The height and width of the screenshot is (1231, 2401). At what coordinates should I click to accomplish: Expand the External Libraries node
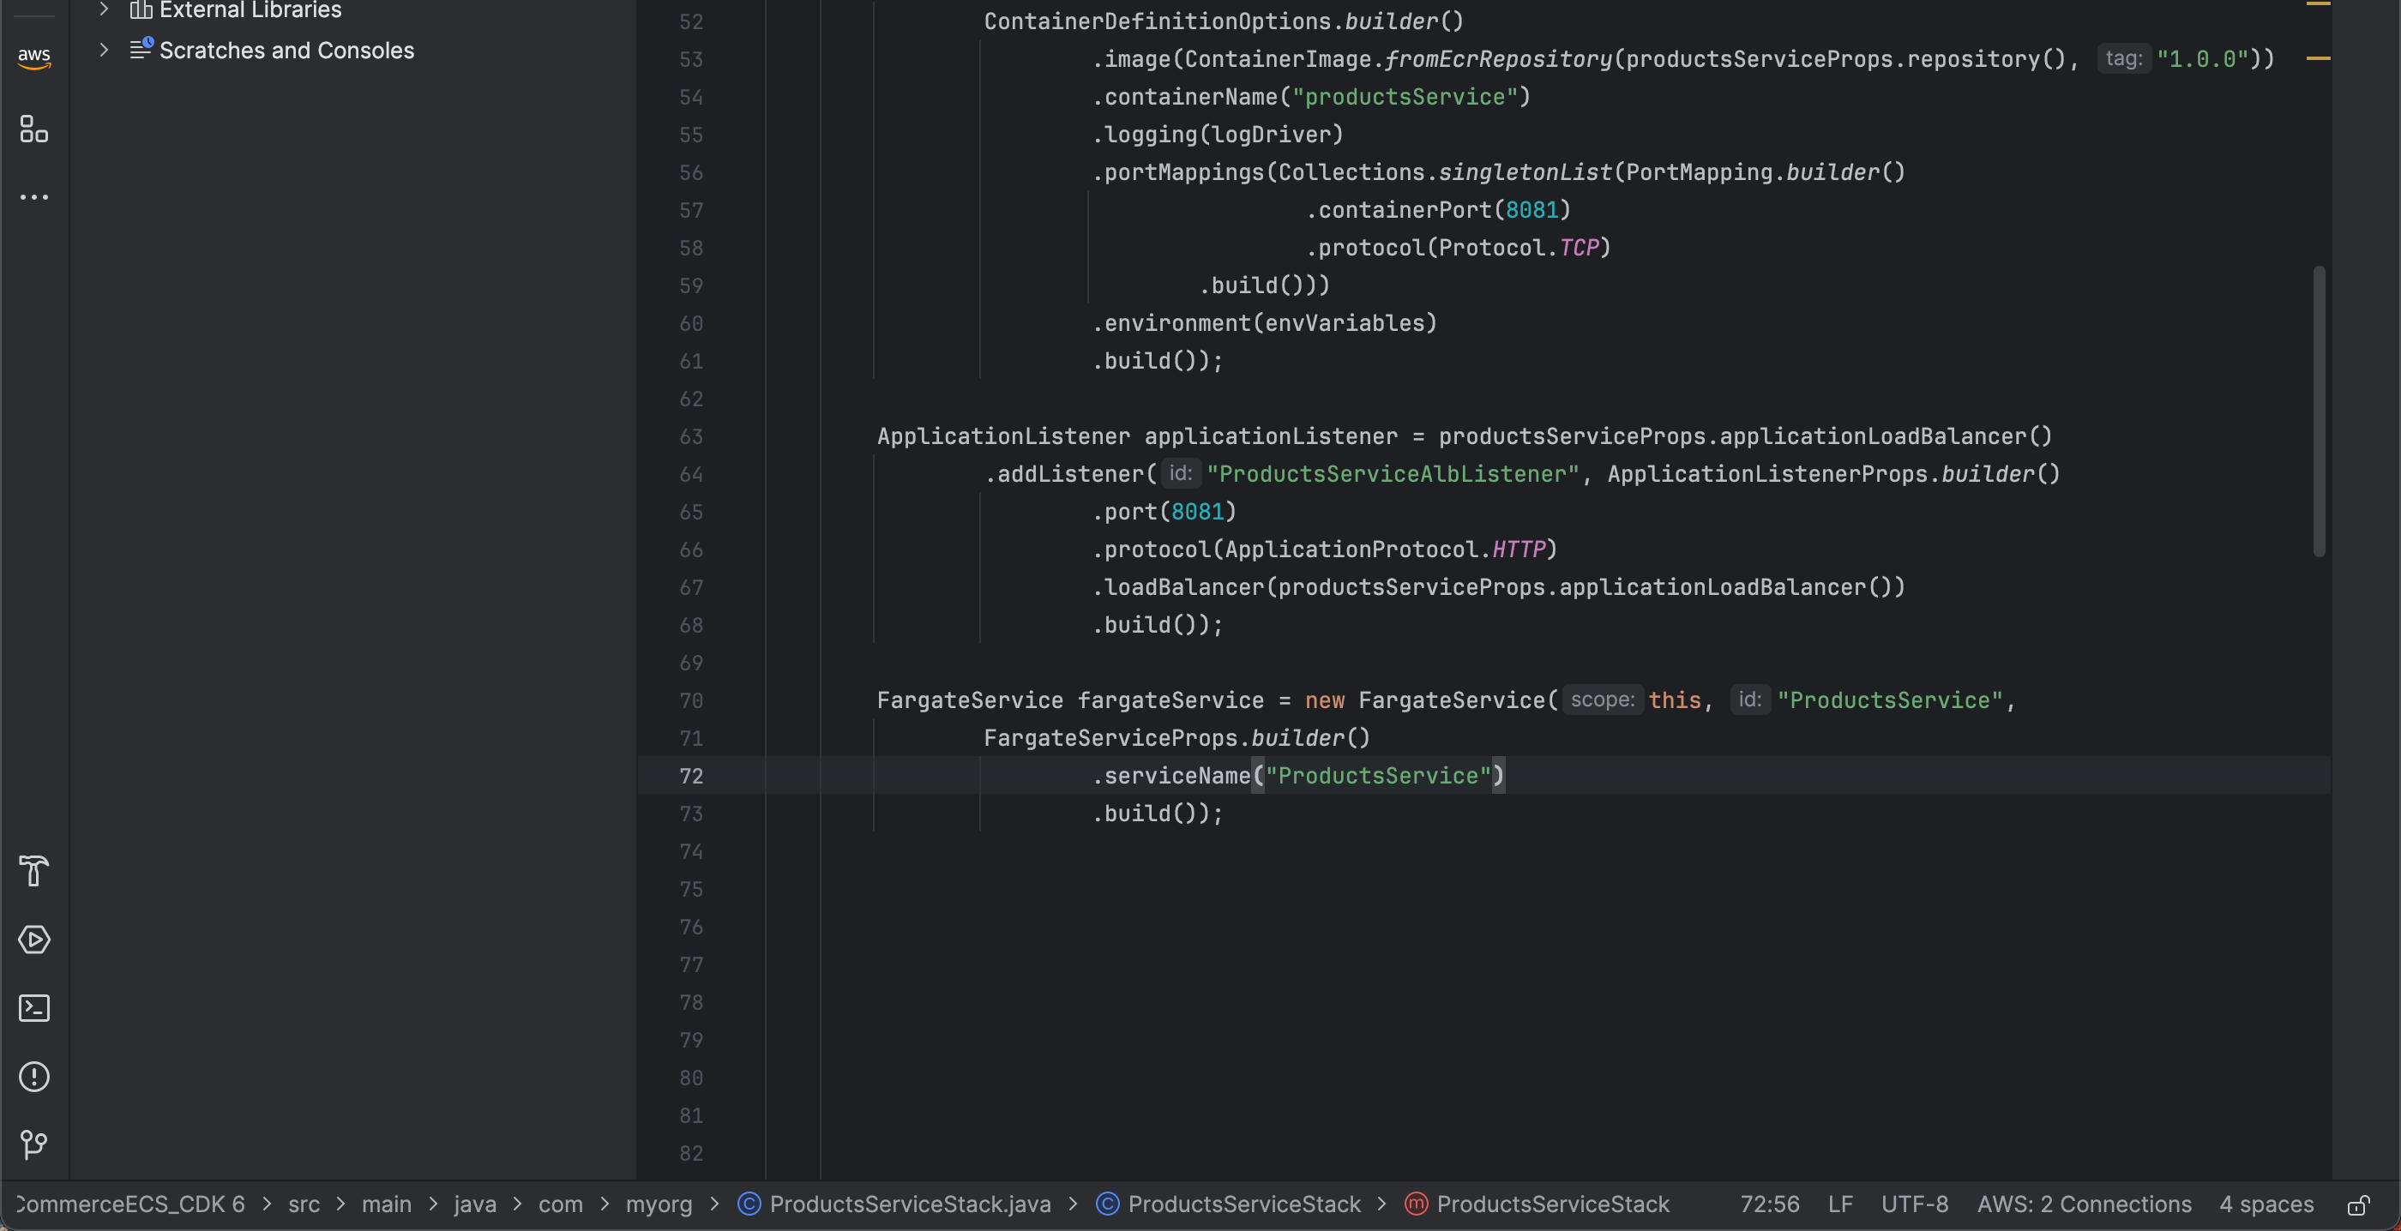105,9
